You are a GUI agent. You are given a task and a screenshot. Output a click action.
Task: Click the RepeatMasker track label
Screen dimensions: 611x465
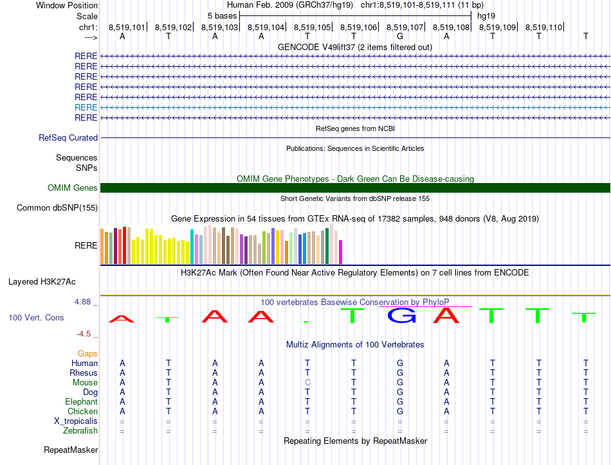pyautogui.click(x=71, y=450)
